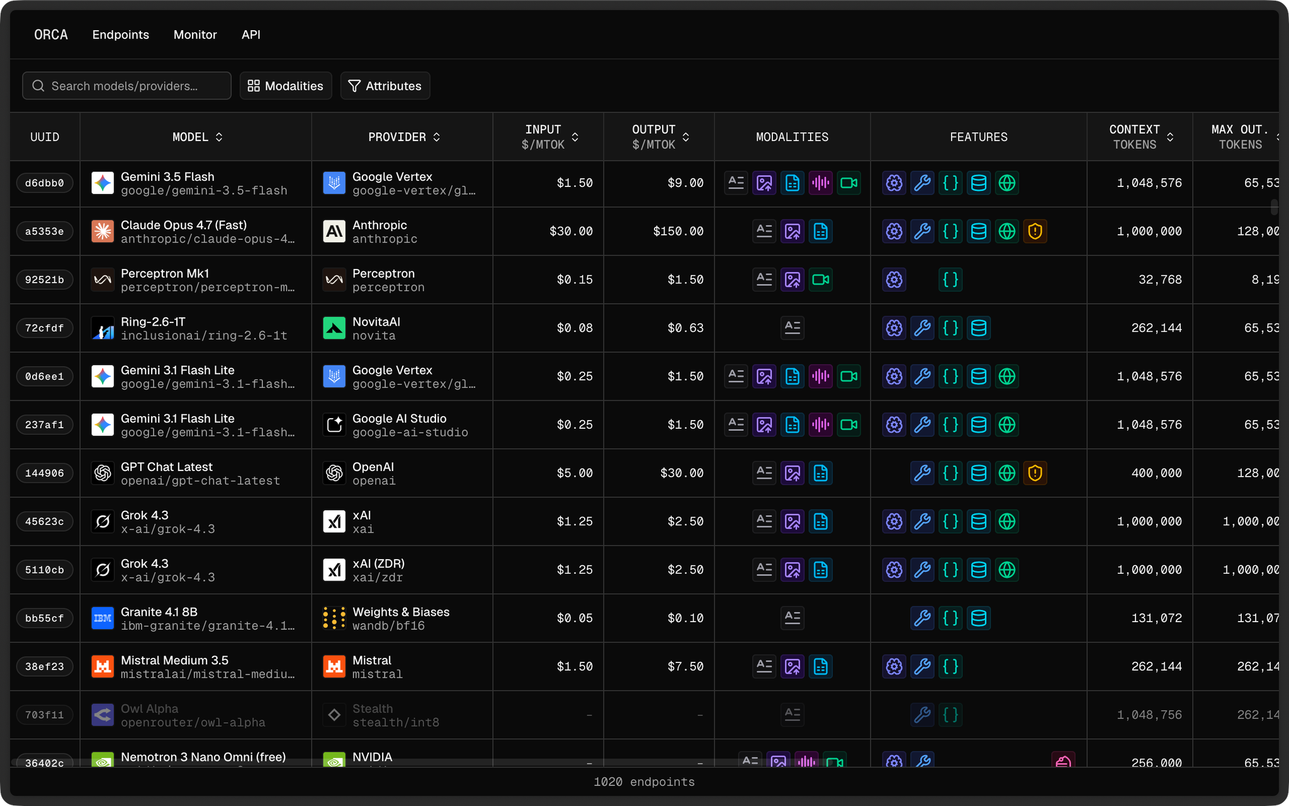
Task: Click the 400,000 context tokens value
Action: [1157, 473]
